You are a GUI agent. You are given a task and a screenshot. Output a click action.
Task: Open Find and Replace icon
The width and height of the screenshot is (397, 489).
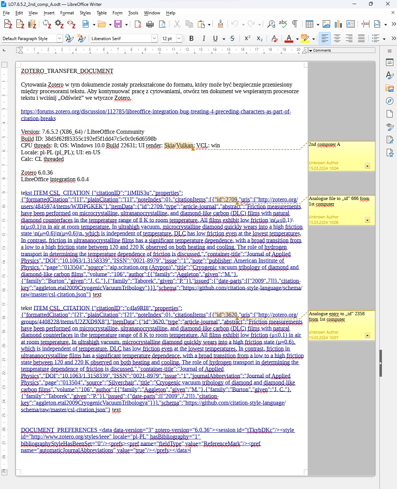pos(271,24)
